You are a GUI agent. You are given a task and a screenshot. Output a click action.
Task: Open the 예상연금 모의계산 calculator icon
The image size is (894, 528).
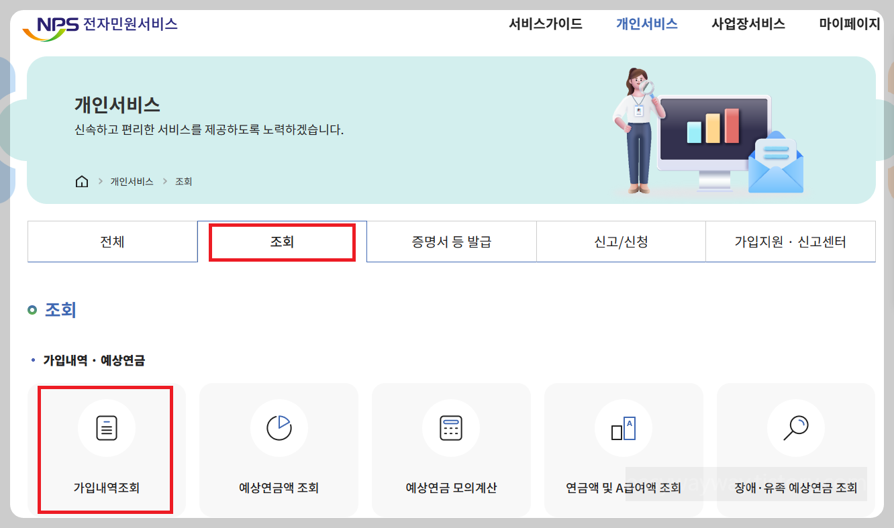point(451,427)
